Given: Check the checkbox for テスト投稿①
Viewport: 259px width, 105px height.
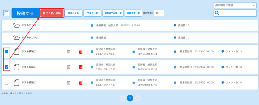Looking at the screenshot, I should click(x=7, y=82).
